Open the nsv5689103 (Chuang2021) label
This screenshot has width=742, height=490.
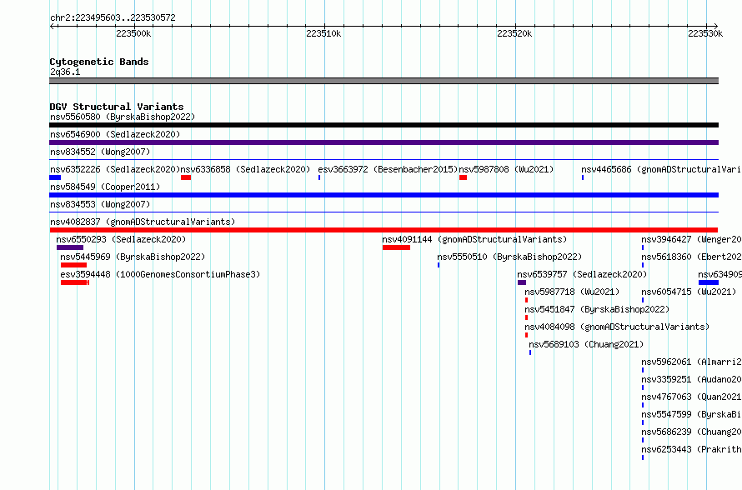pos(585,344)
